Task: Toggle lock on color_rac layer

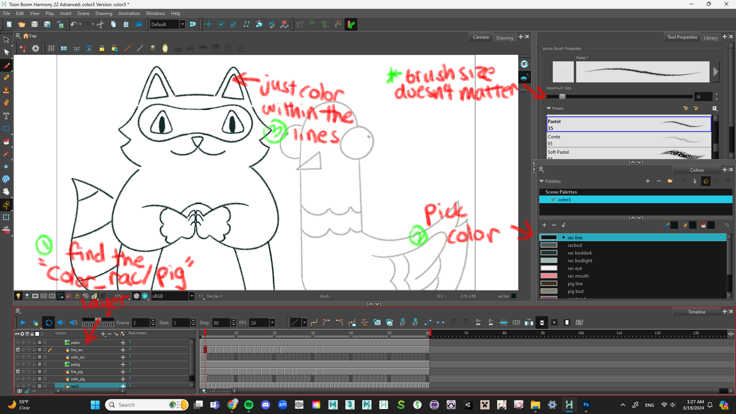Action: [x=34, y=357]
